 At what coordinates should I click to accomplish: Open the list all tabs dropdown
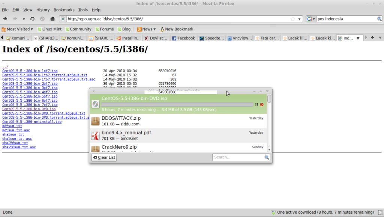(380, 38)
